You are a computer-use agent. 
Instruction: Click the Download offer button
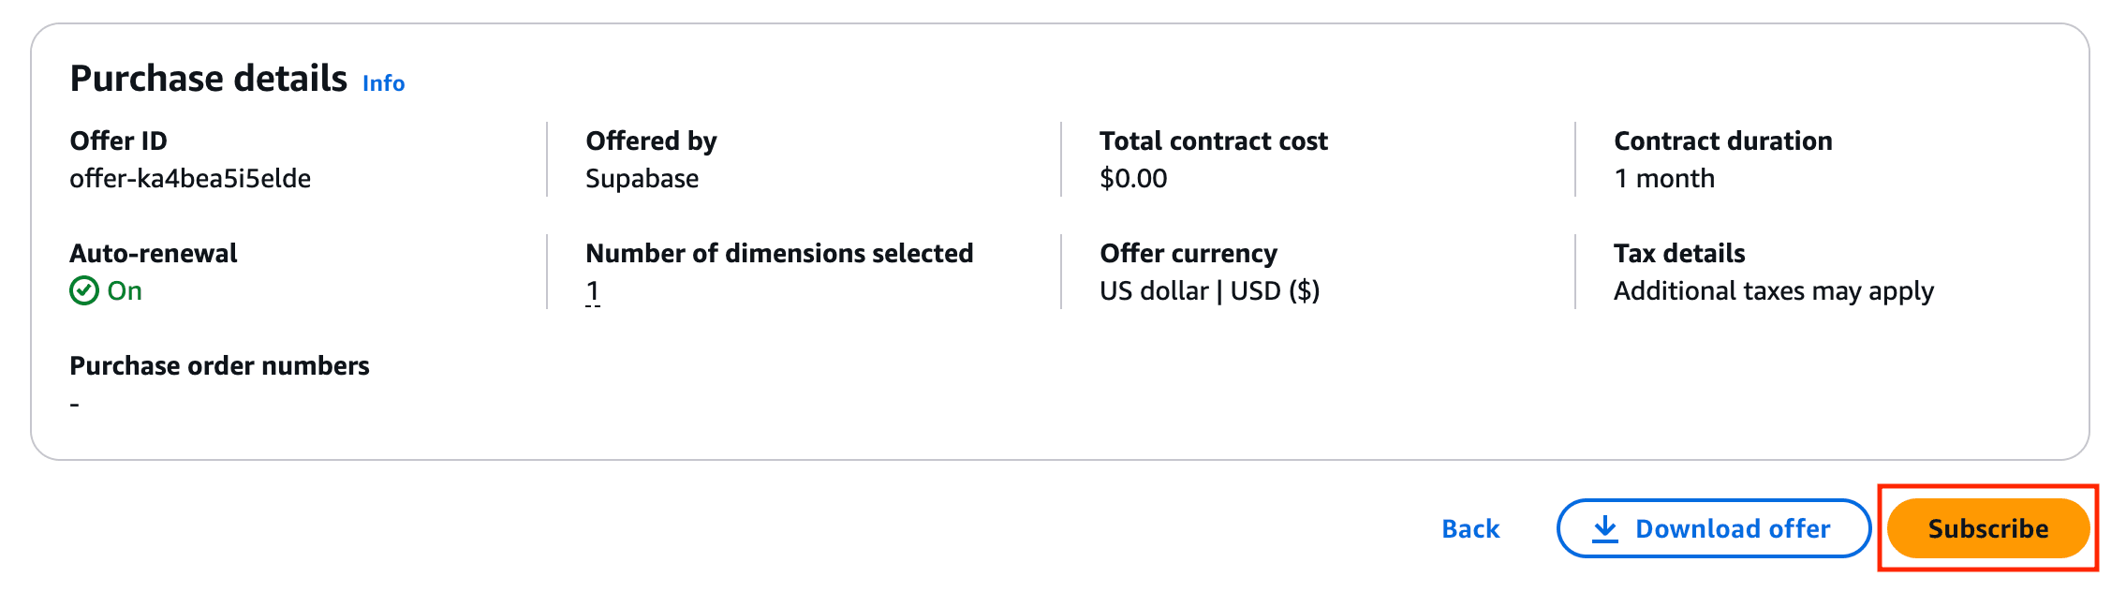click(x=1713, y=528)
